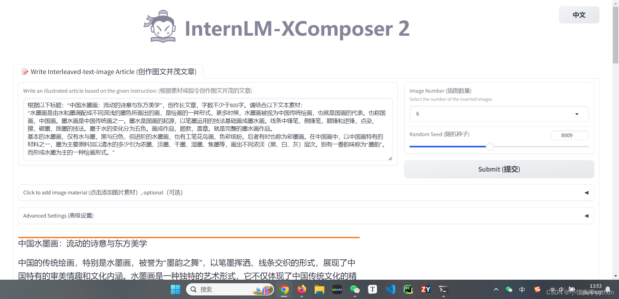Open PyCharm from the taskbar
The height and width of the screenshot is (299, 619).
coord(408,289)
